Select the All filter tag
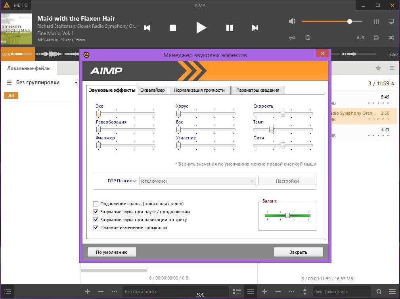Viewport: 400px width, 299px height. [11, 96]
